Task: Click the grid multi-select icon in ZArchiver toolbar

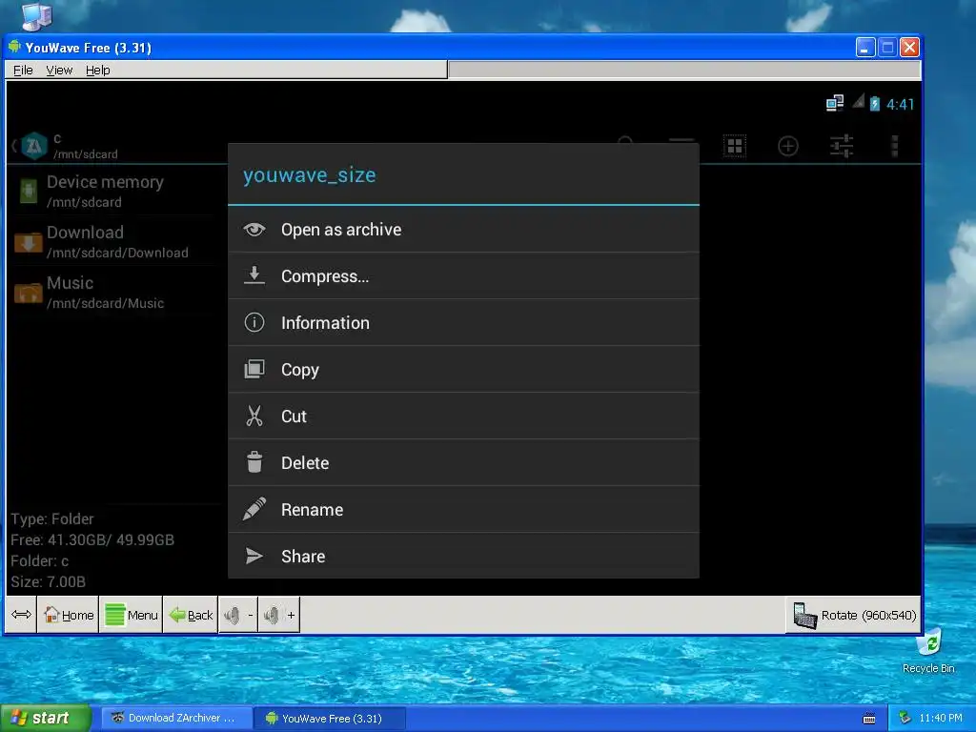Action: [x=735, y=146]
